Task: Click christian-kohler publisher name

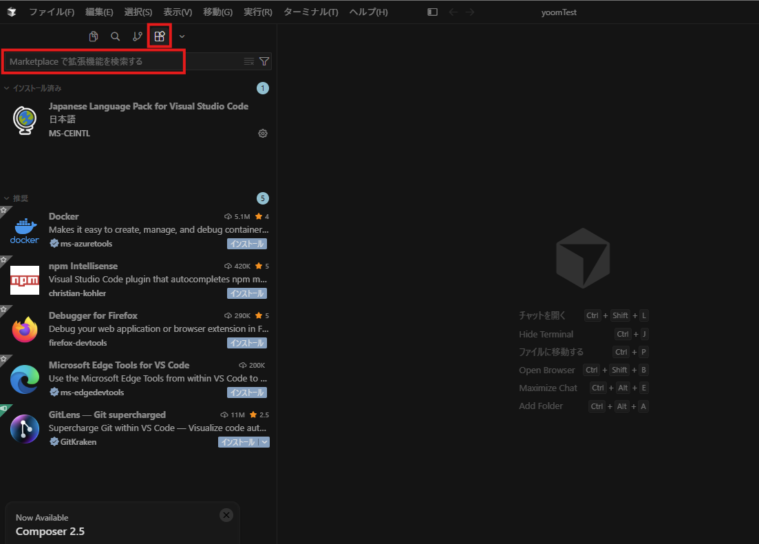Action: tap(78, 293)
